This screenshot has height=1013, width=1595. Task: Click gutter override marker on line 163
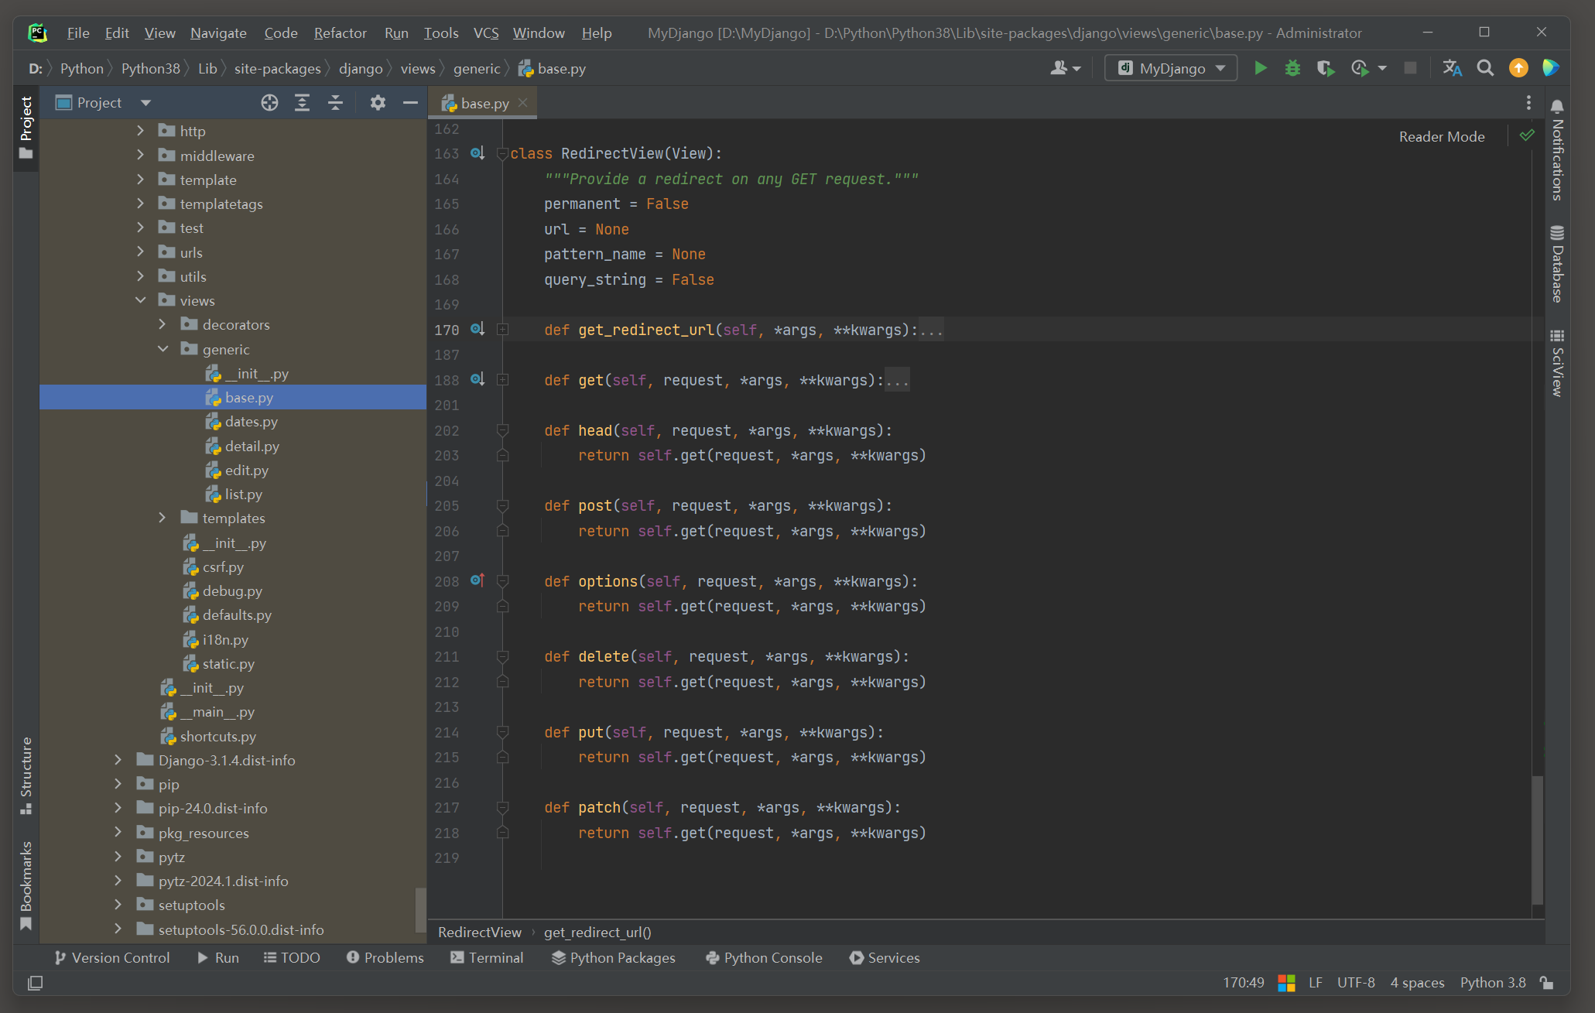point(477,152)
